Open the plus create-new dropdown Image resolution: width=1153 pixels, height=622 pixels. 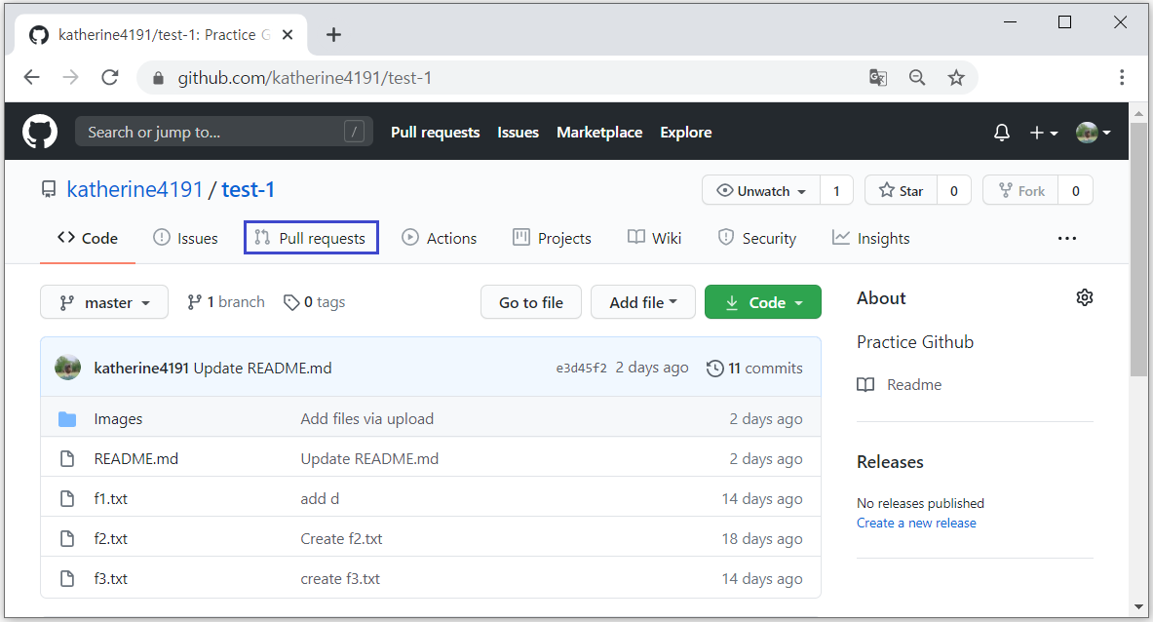coord(1044,133)
